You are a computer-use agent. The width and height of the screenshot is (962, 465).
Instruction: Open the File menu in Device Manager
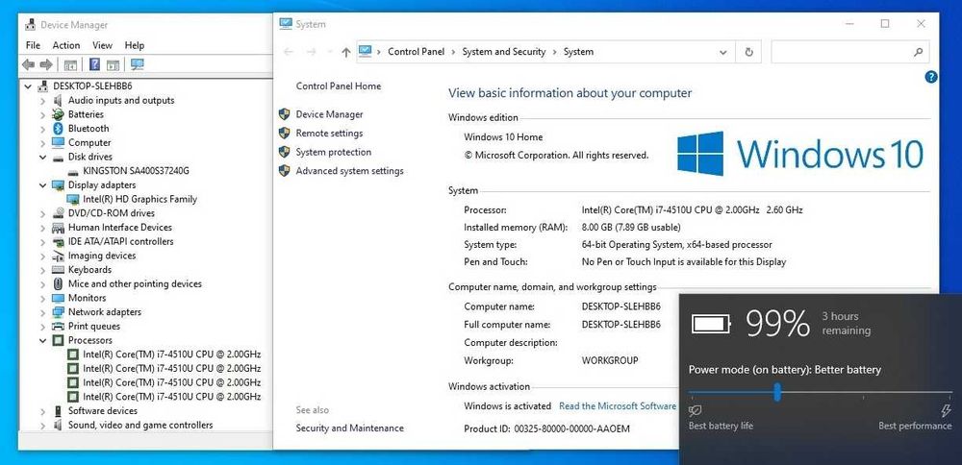[33, 45]
